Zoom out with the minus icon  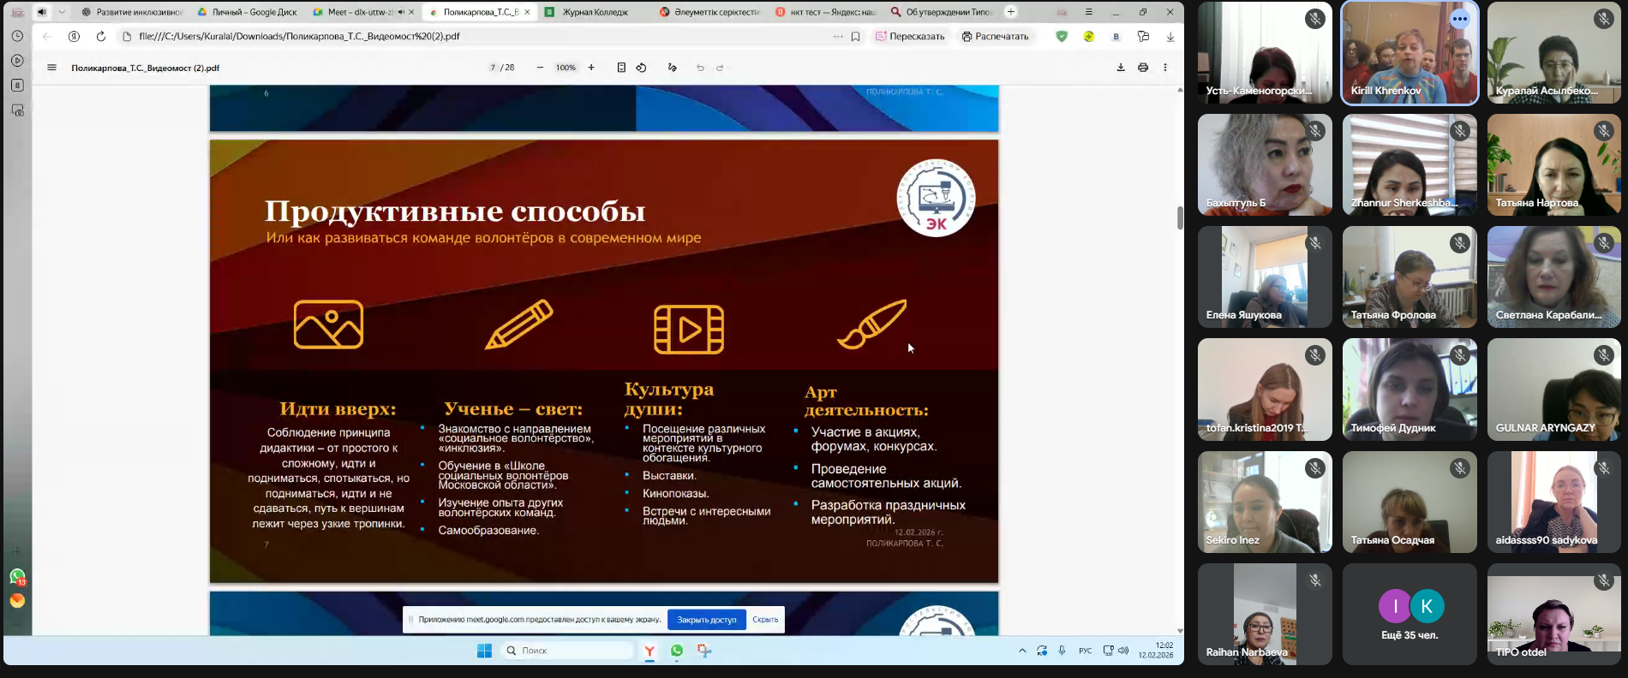pyautogui.click(x=540, y=68)
